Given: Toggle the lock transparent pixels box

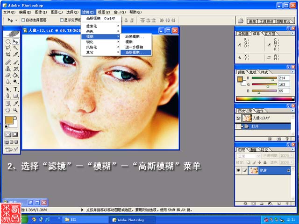Looking at the screenshot, I should [x=248, y=162].
